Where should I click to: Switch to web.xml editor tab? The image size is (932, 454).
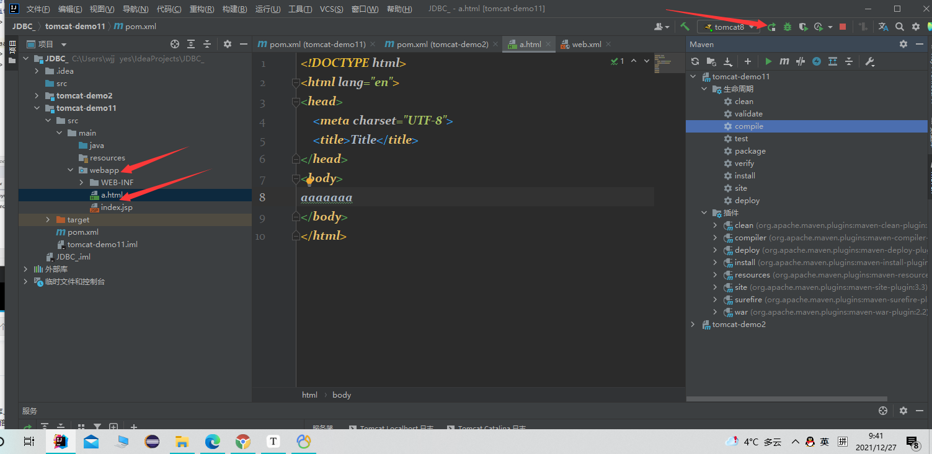tap(587, 44)
